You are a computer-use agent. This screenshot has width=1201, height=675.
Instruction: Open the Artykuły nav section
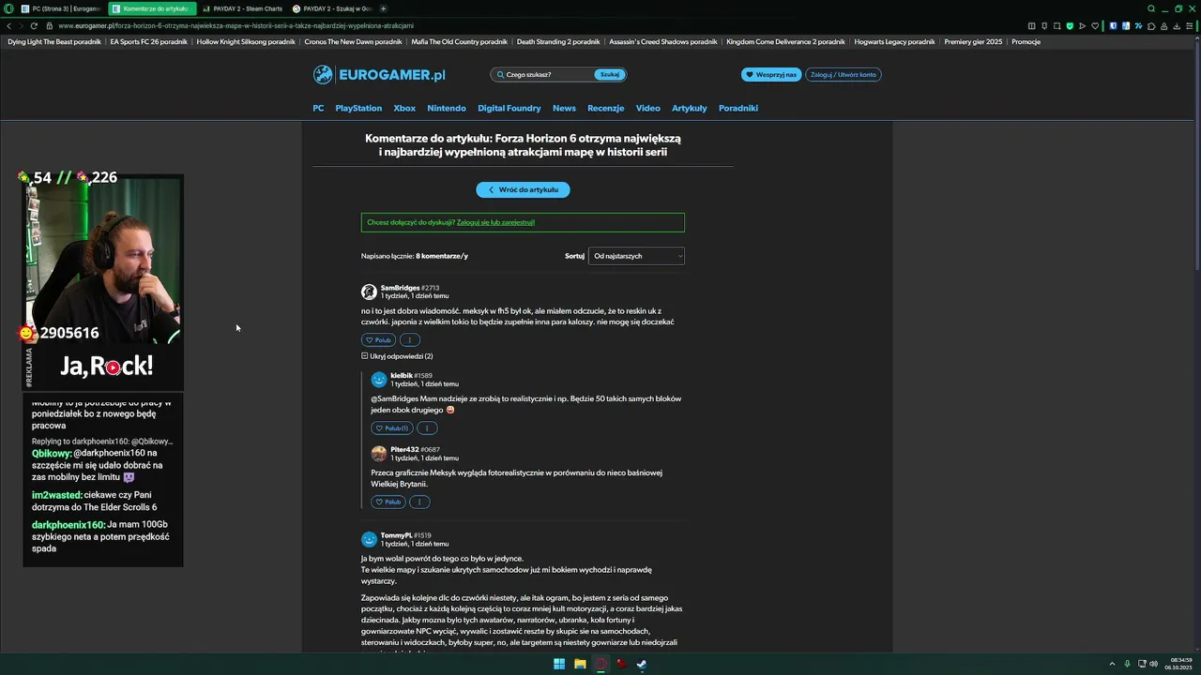690,108
